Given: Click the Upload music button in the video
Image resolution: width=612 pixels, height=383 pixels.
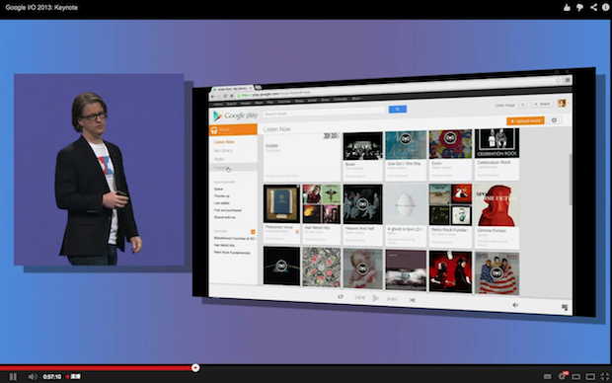Looking at the screenshot, I should (x=525, y=121).
